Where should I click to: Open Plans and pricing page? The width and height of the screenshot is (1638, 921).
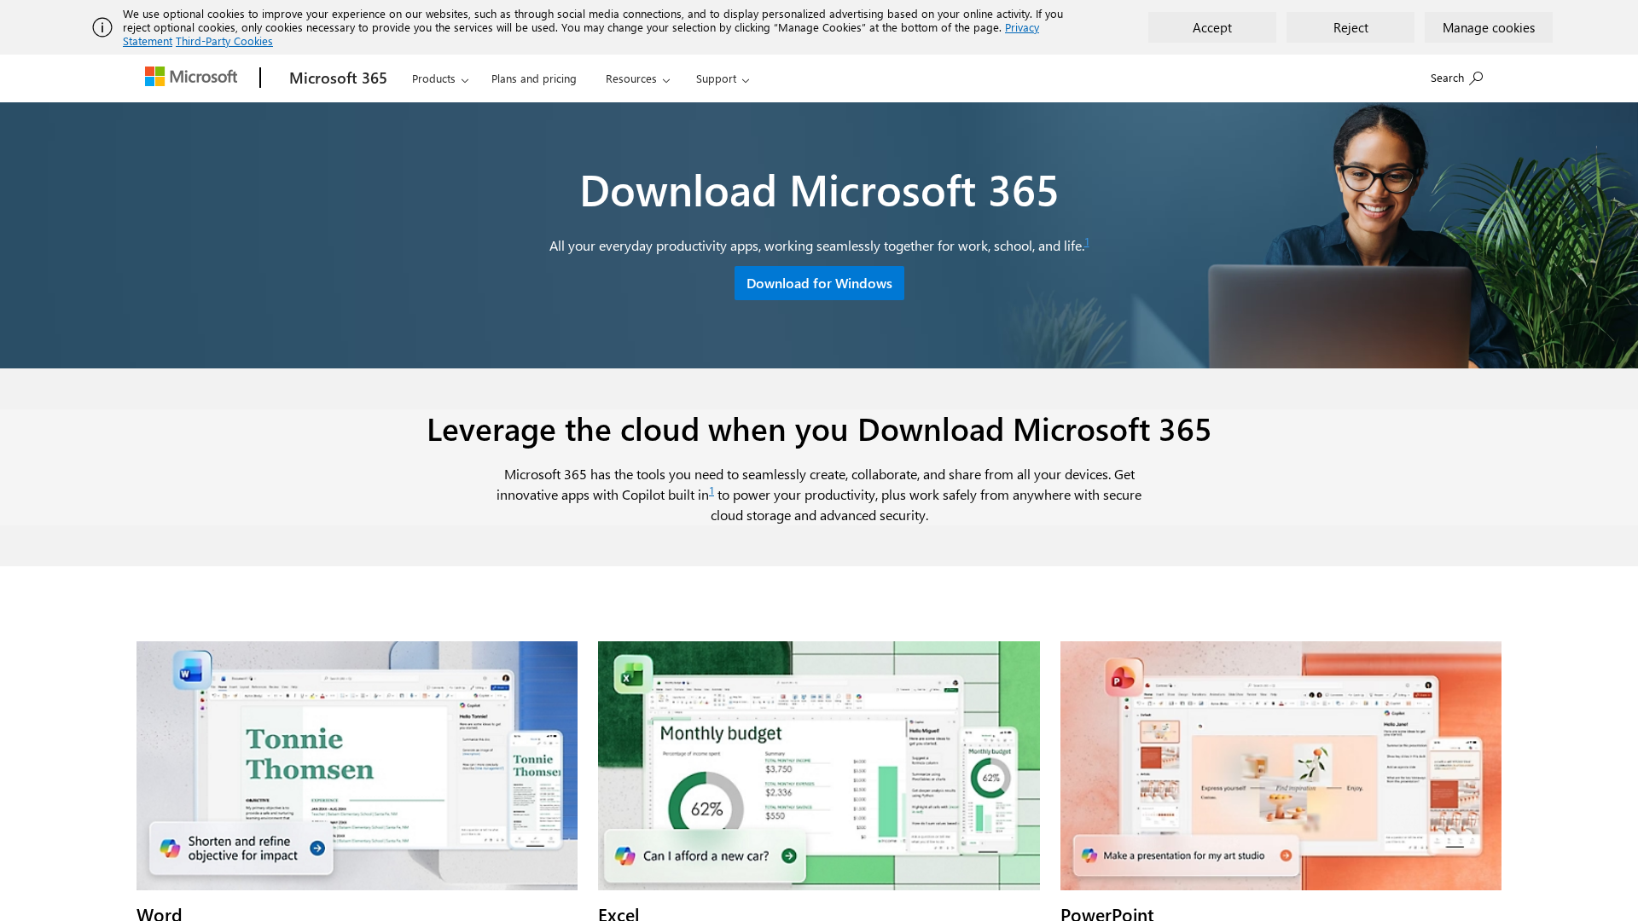[534, 78]
